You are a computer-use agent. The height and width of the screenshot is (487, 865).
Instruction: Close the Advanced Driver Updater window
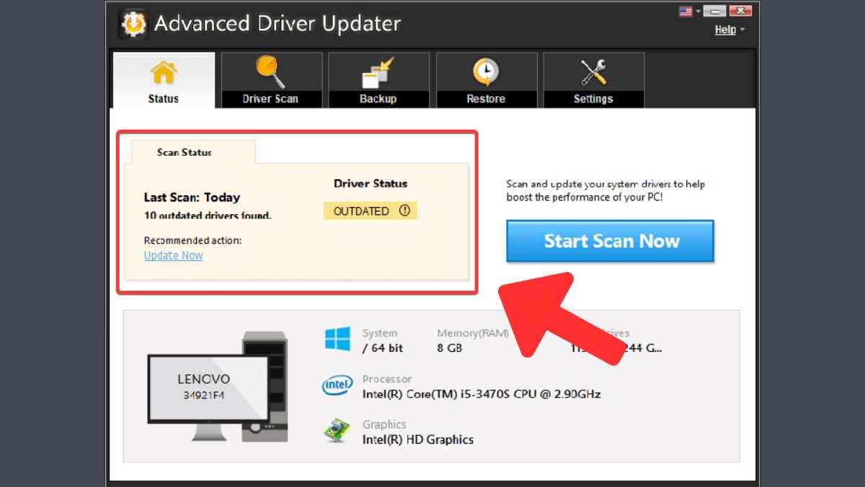pos(740,11)
